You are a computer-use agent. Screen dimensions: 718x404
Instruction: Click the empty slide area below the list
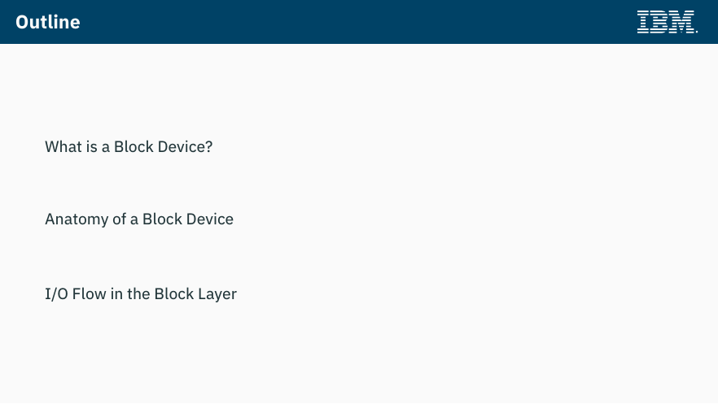pyautogui.click(x=359, y=357)
